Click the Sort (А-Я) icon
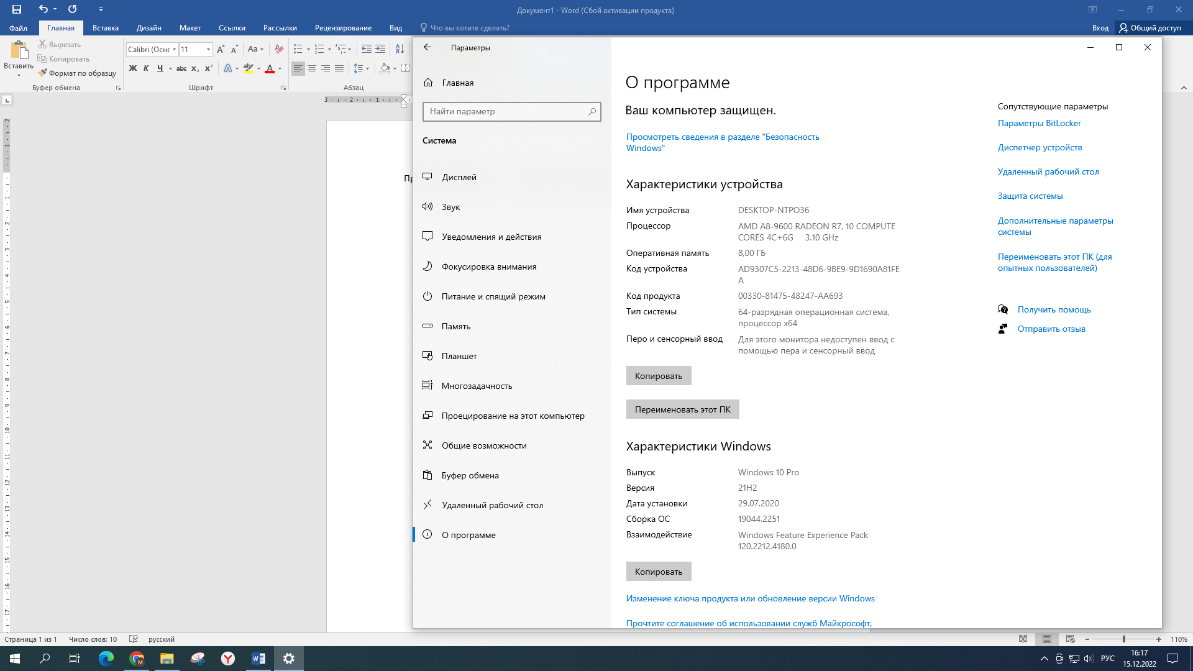The width and height of the screenshot is (1193, 671). click(400, 49)
